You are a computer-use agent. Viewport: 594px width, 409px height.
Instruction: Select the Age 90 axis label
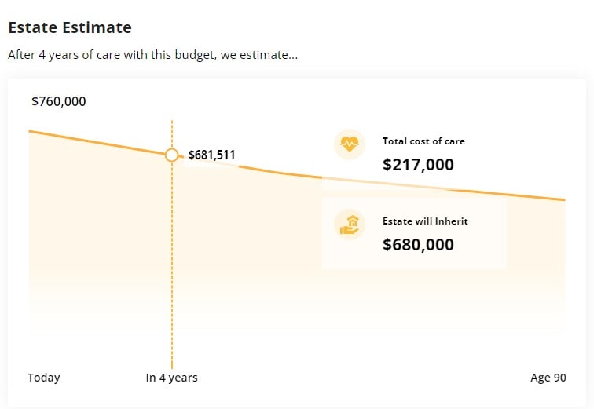point(548,378)
